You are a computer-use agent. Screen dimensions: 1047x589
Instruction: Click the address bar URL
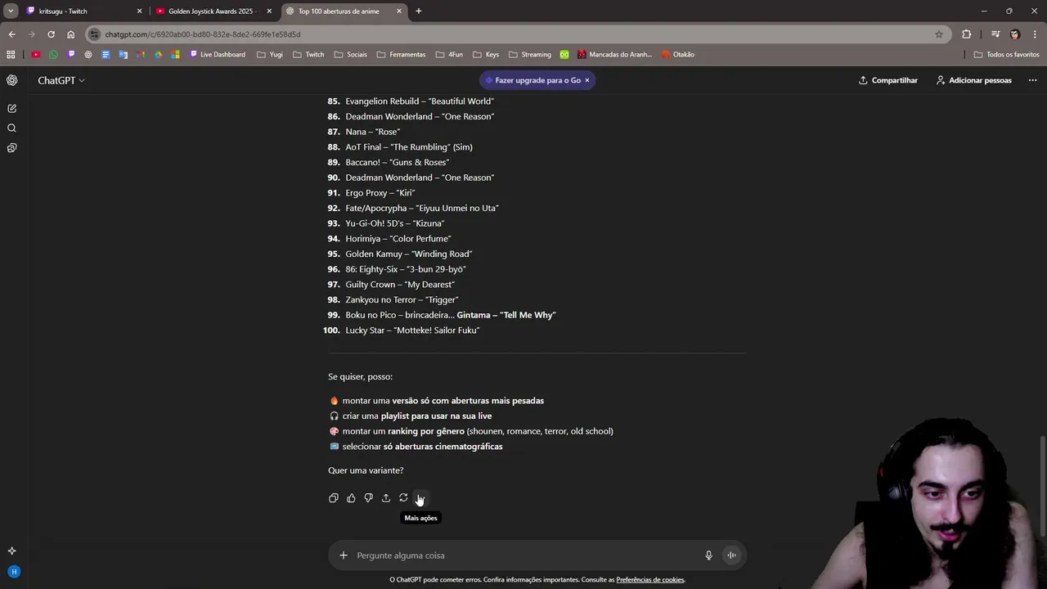coord(203,34)
